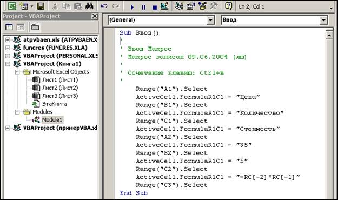Screen dimensions: 338x200
Task: Click the code window scroll up arrow
Action: coord(329,35)
